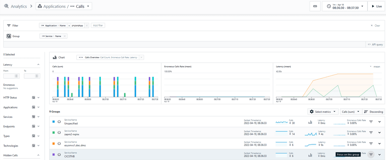Click the Calls sparkline in the Unspecified row
Image resolution: width=386 pixels, height=160 pixels.
pos(281,122)
